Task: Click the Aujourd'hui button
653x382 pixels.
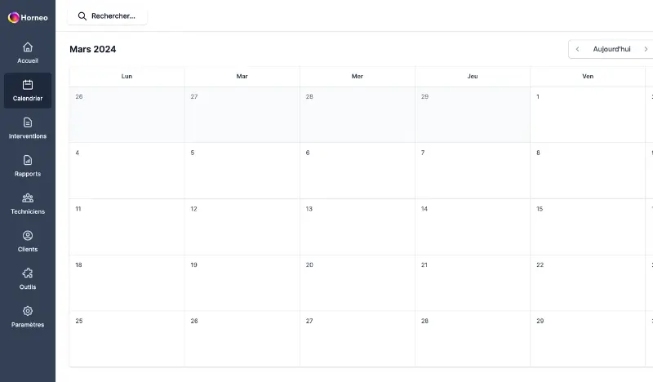Action: (611, 49)
